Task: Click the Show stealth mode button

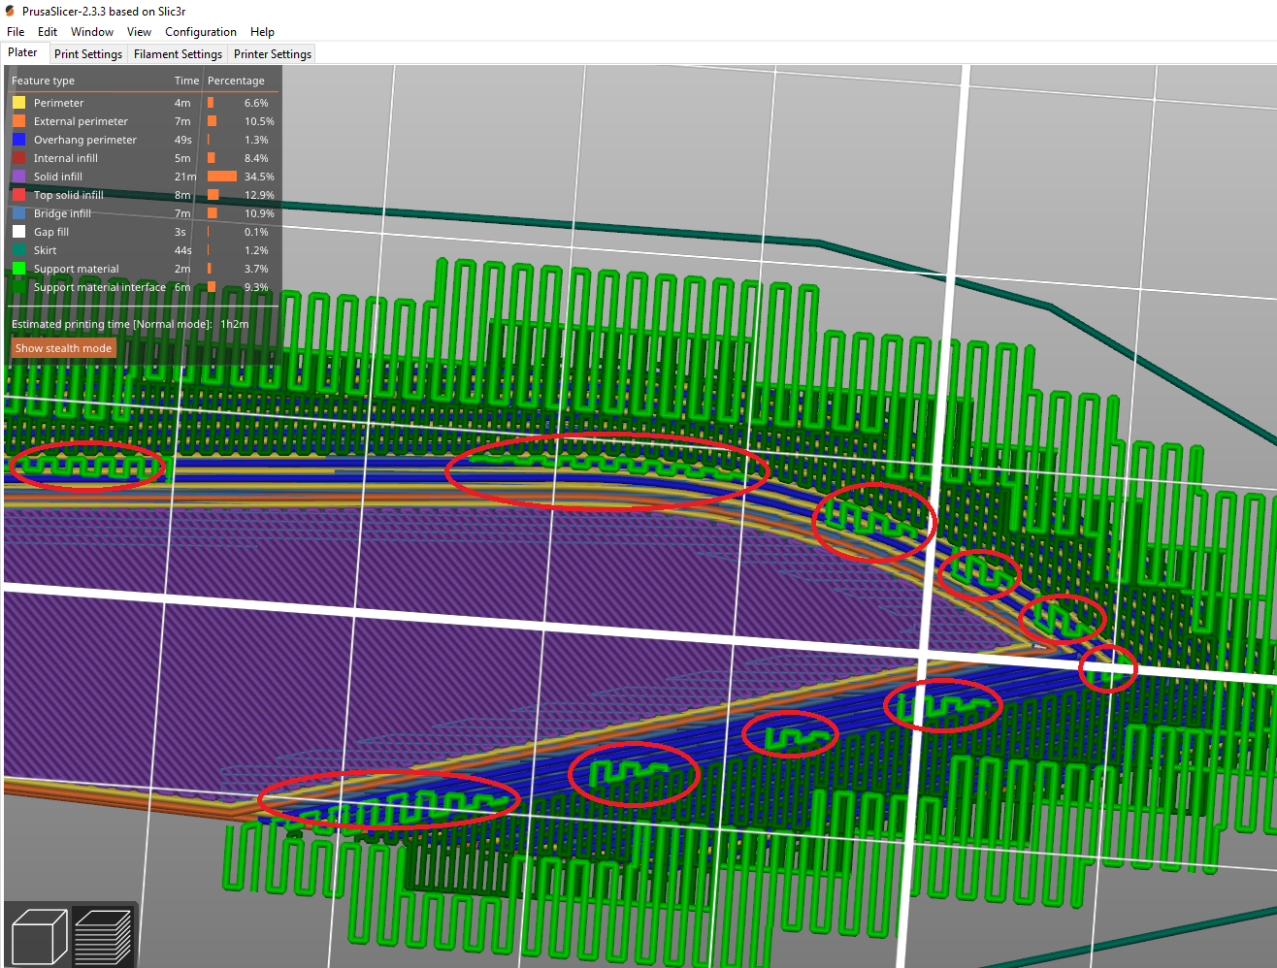Action: click(63, 348)
